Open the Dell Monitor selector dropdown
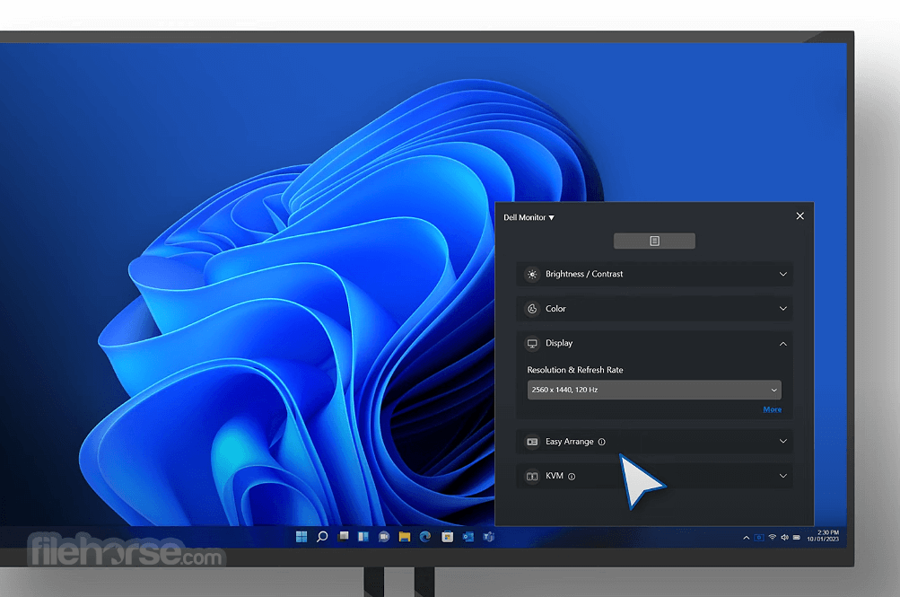Image resolution: width=900 pixels, height=597 pixels. pyautogui.click(x=529, y=217)
